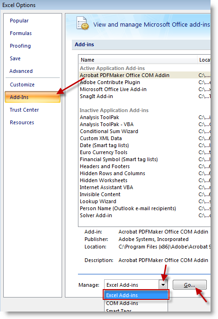Choose Excel Add-ins from the dropdown list
Screen dimensions: 218x319
(136, 295)
